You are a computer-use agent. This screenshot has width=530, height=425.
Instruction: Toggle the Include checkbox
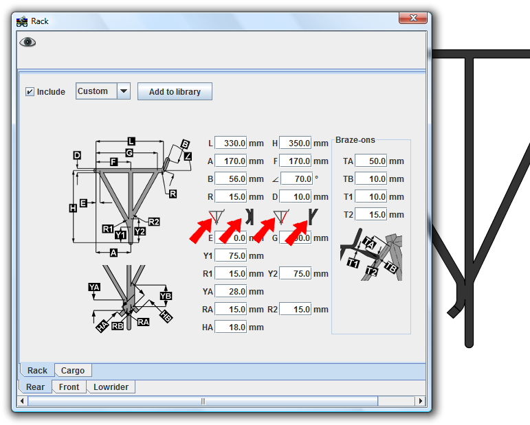tap(30, 92)
